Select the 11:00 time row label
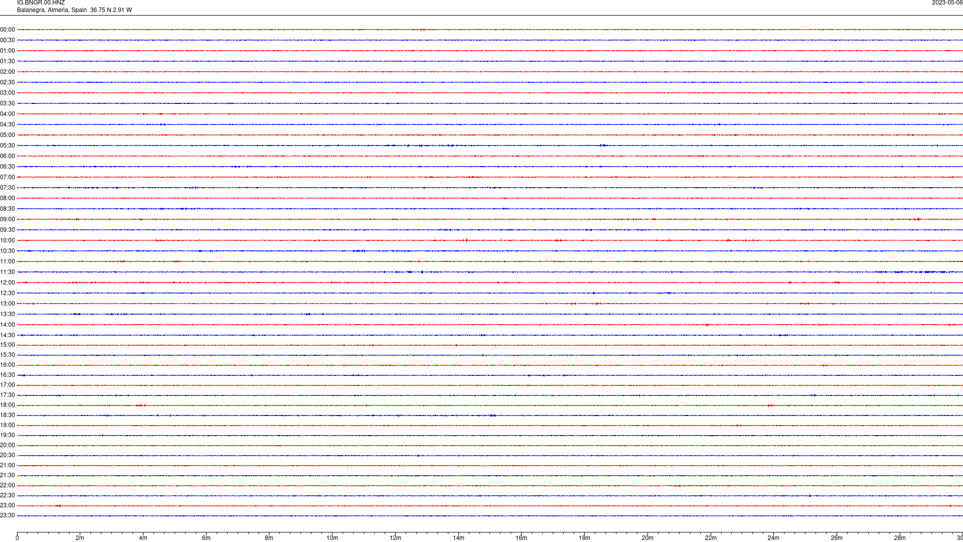Viewport: 963px width, 542px height. coord(8,261)
